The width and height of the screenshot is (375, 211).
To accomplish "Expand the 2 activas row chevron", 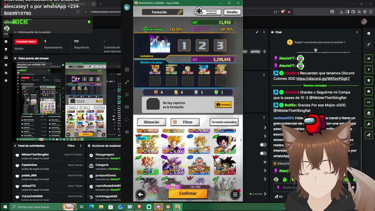I will 265,194.
